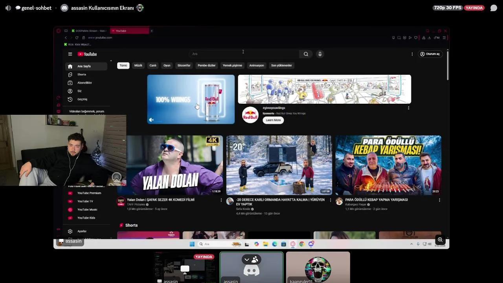Select the Oyun filter chip
Image resolution: width=503 pixels, height=283 pixels.
coord(167,65)
